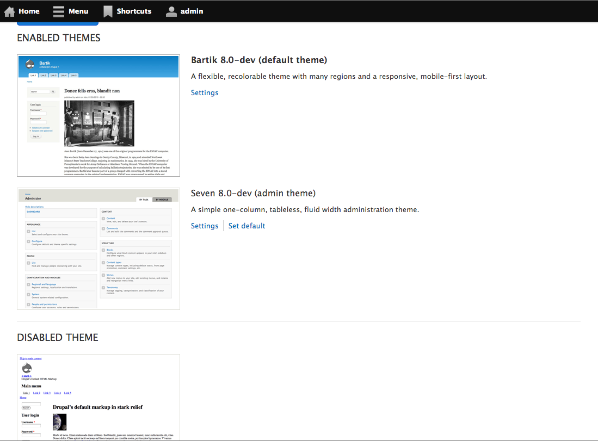Screen dimensions: 598x441
Task: Click the Bartik theme screenshot thumbnail
Action: point(98,115)
